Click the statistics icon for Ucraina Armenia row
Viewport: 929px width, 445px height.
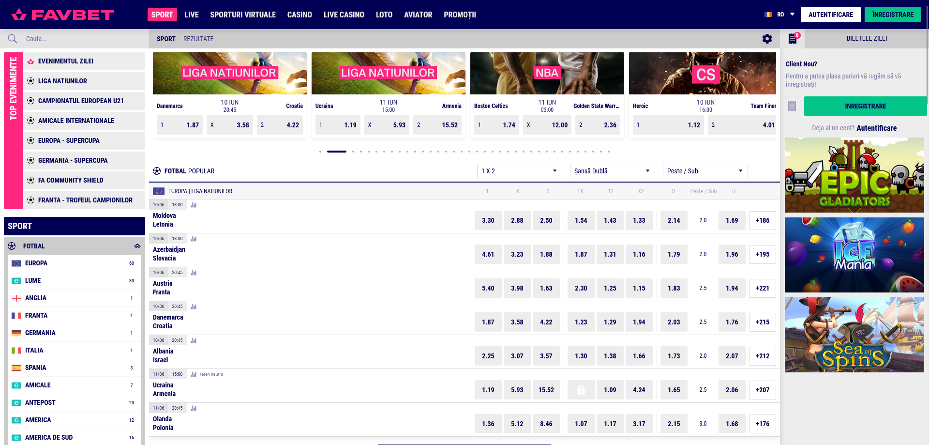click(x=194, y=374)
